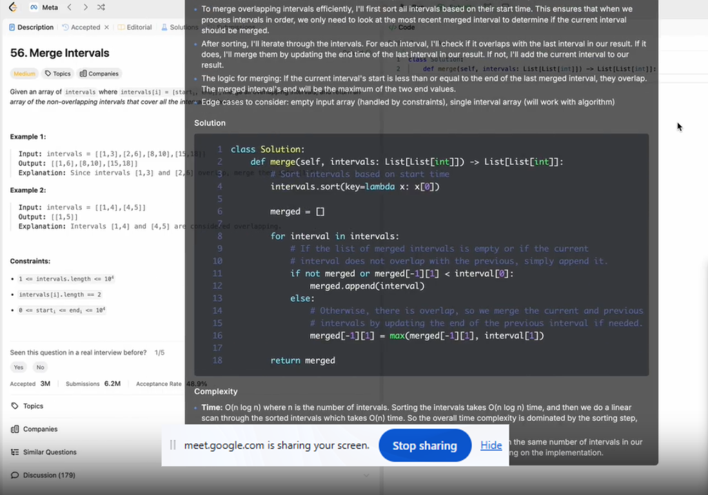Click the Constraints: heading
708x495 pixels.
pyautogui.click(x=30, y=261)
